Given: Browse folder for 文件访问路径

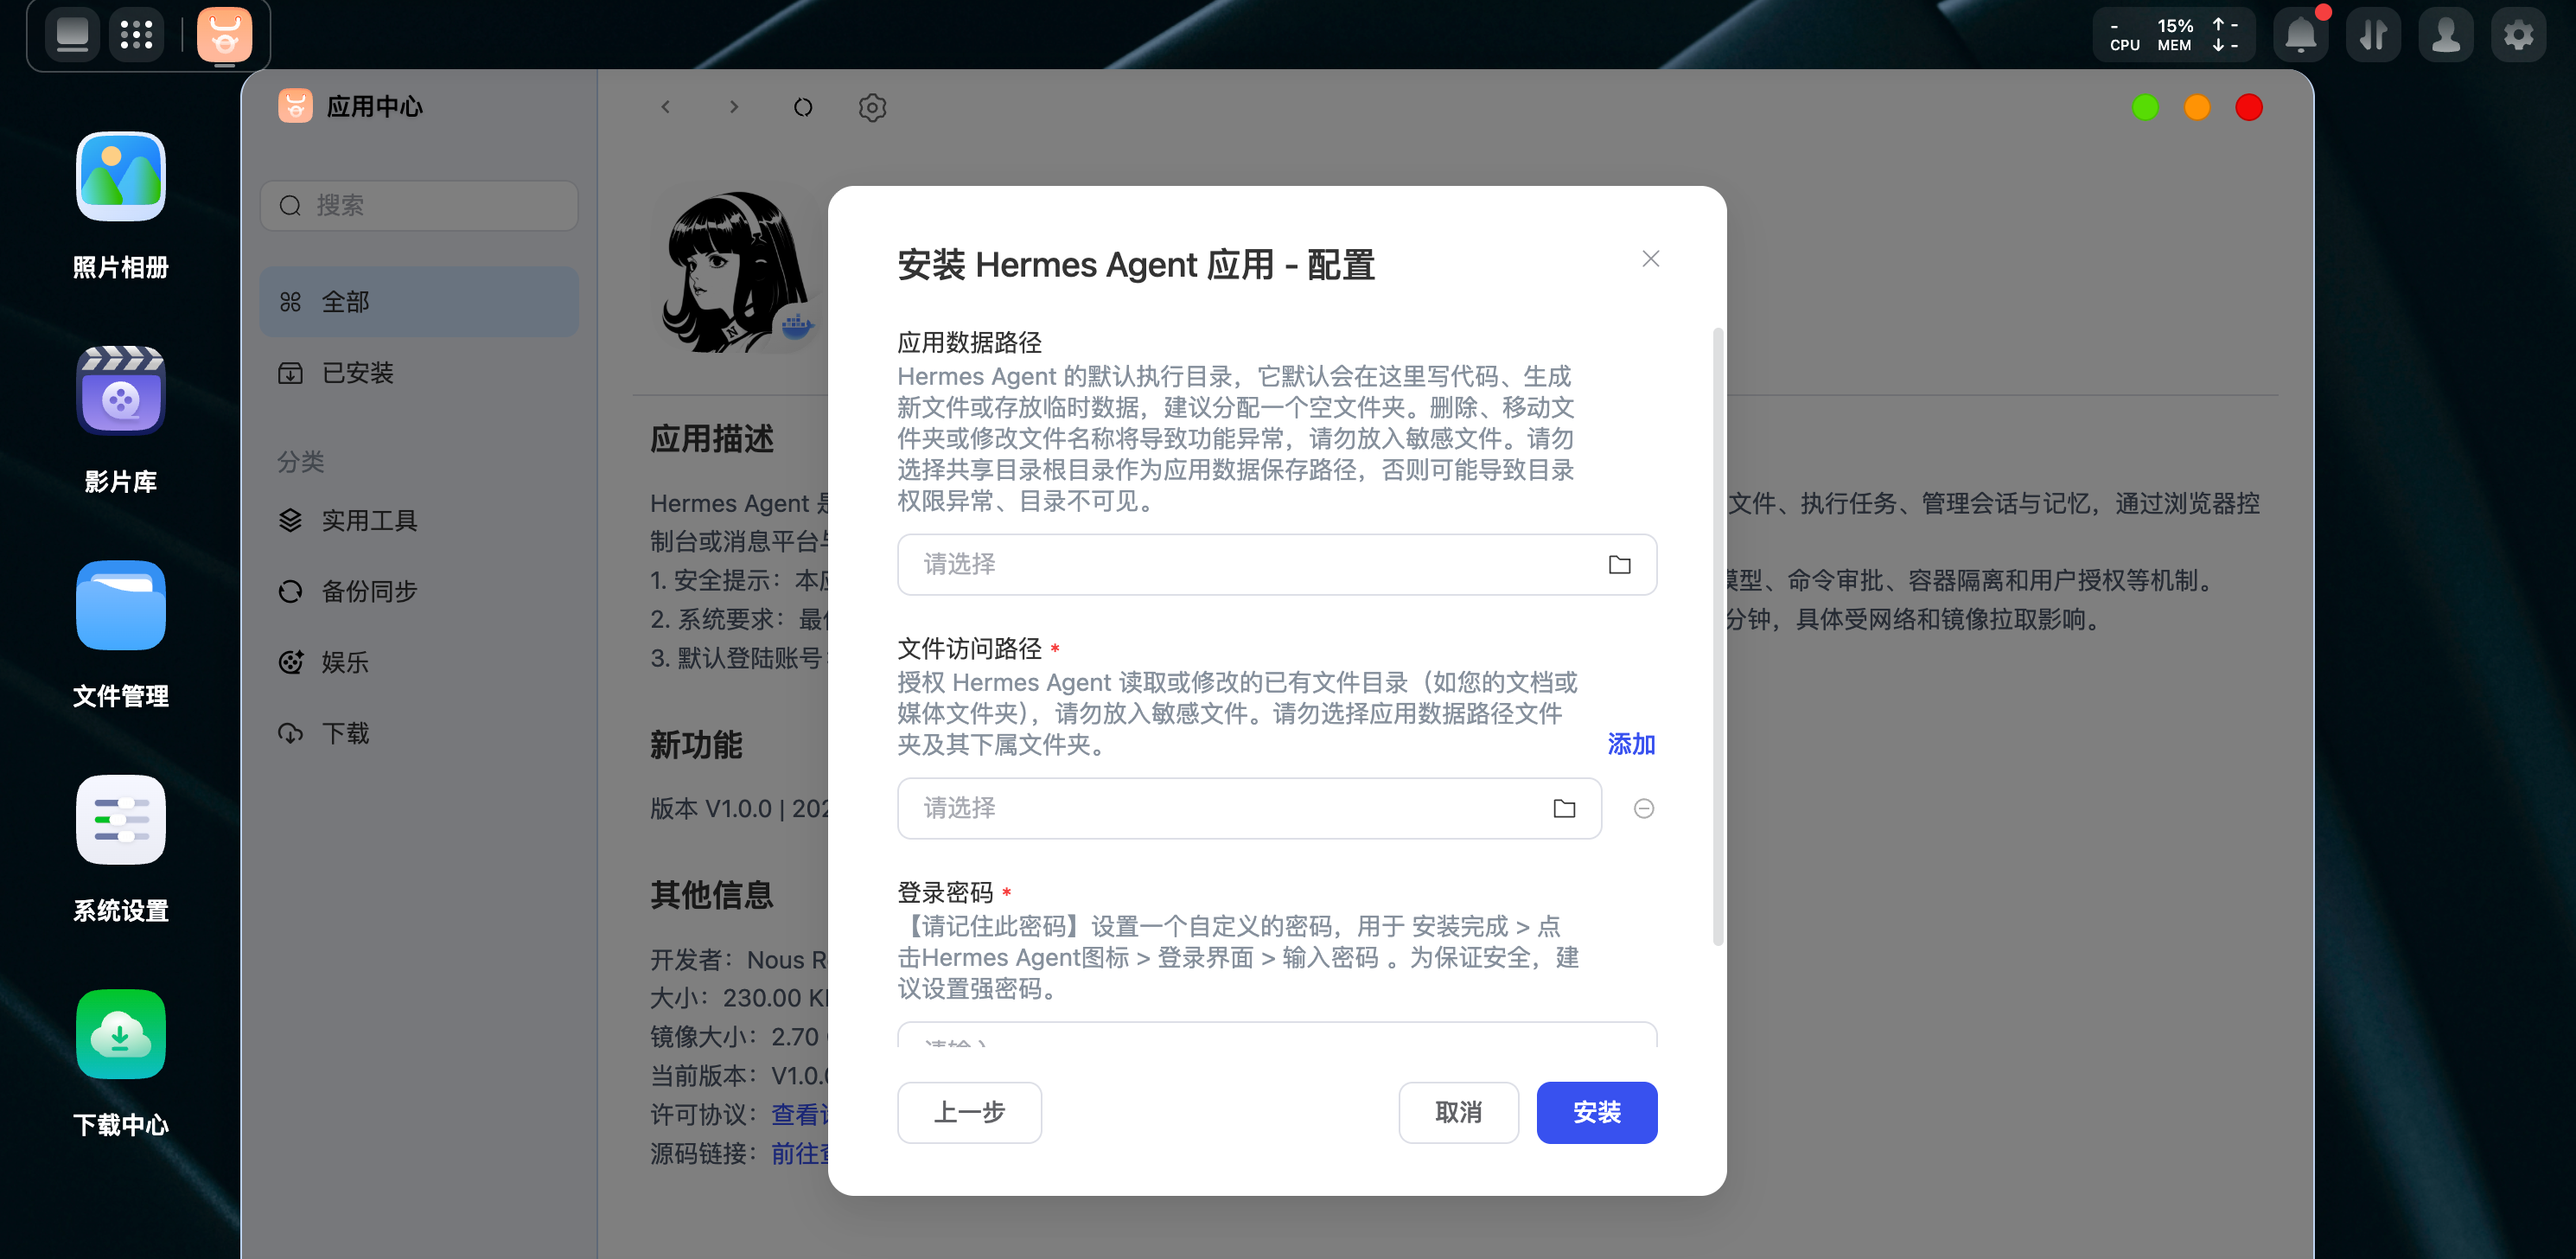Looking at the screenshot, I should tap(1564, 808).
